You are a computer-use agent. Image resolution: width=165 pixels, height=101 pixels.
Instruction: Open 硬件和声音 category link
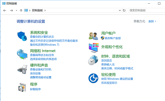click(x=39, y=65)
